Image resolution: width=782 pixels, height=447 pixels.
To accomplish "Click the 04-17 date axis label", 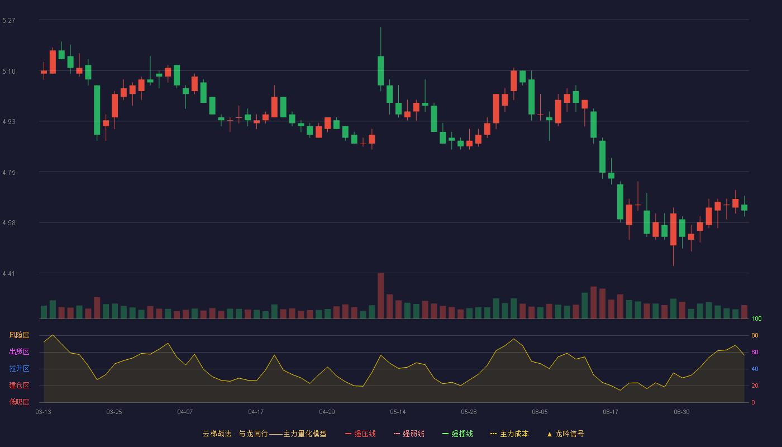I will point(256,412).
